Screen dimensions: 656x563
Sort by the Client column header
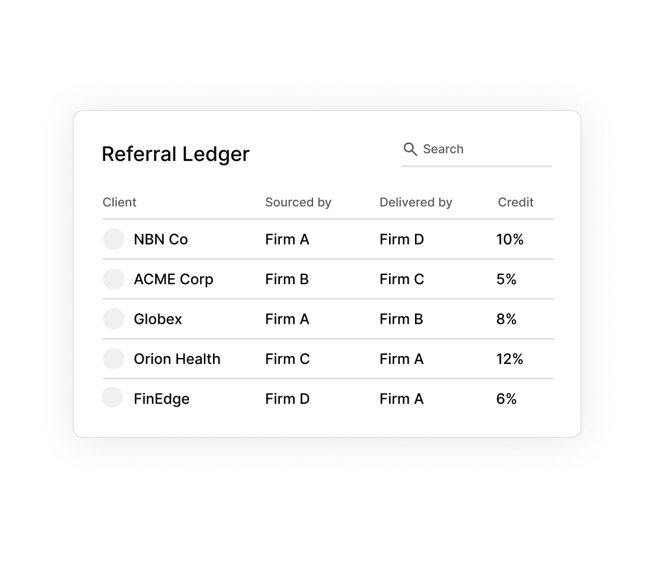point(120,202)
